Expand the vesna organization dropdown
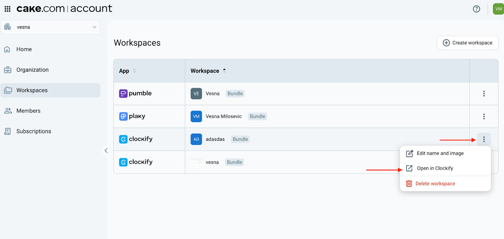 50,27
